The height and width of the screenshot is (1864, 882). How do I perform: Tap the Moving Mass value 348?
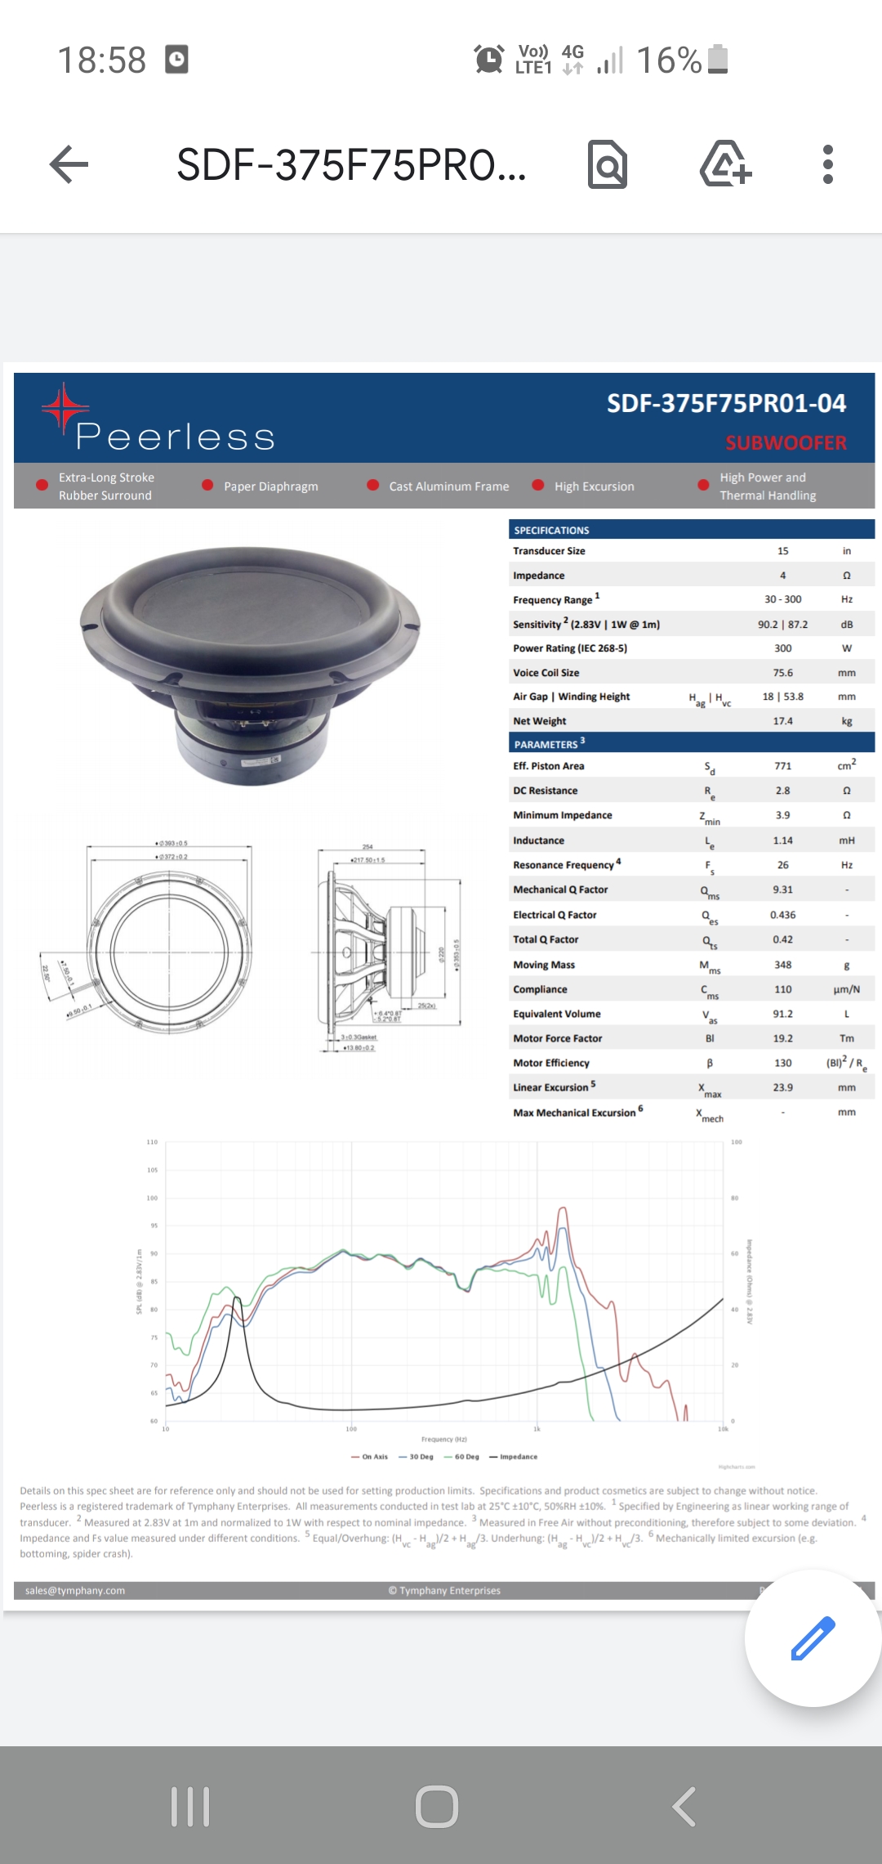(x=782, y=965)
